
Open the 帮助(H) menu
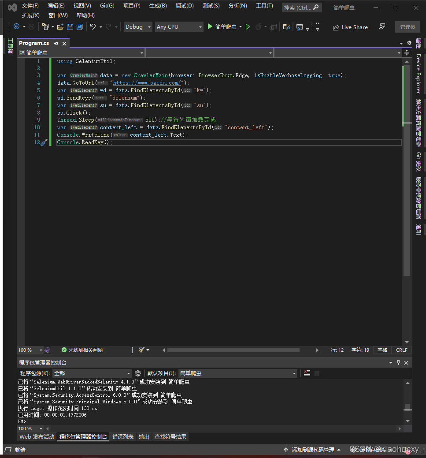point(85,15)
